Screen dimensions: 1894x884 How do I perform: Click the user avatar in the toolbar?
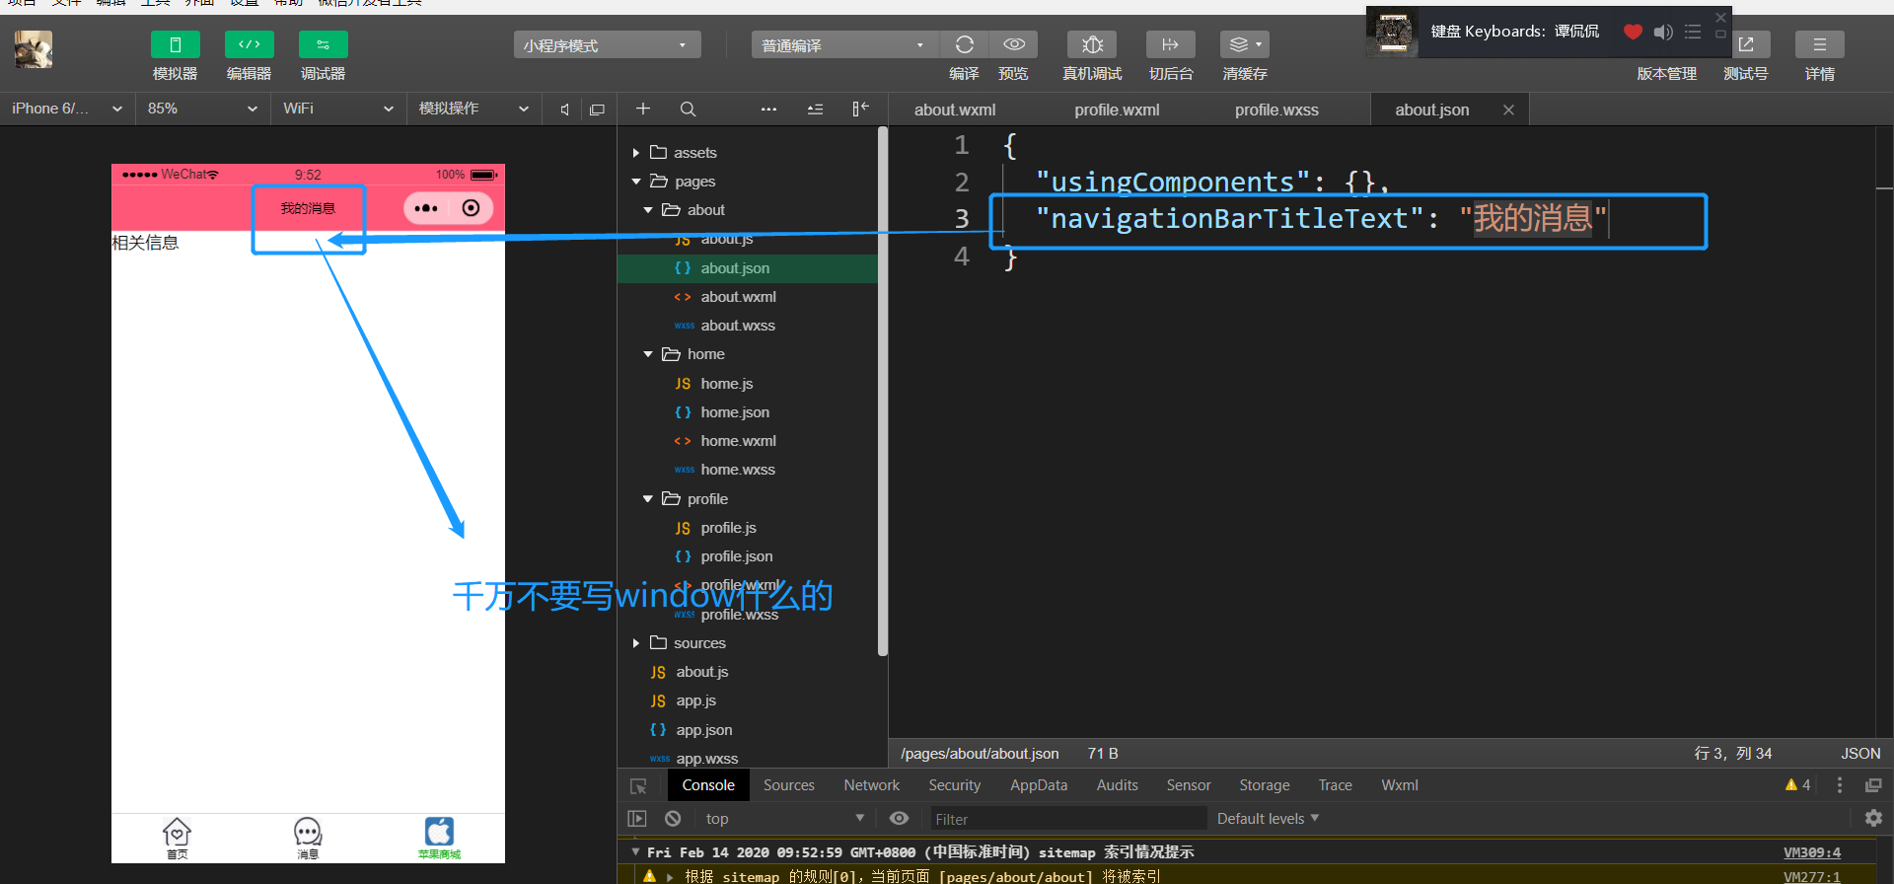tap(34, 49)
